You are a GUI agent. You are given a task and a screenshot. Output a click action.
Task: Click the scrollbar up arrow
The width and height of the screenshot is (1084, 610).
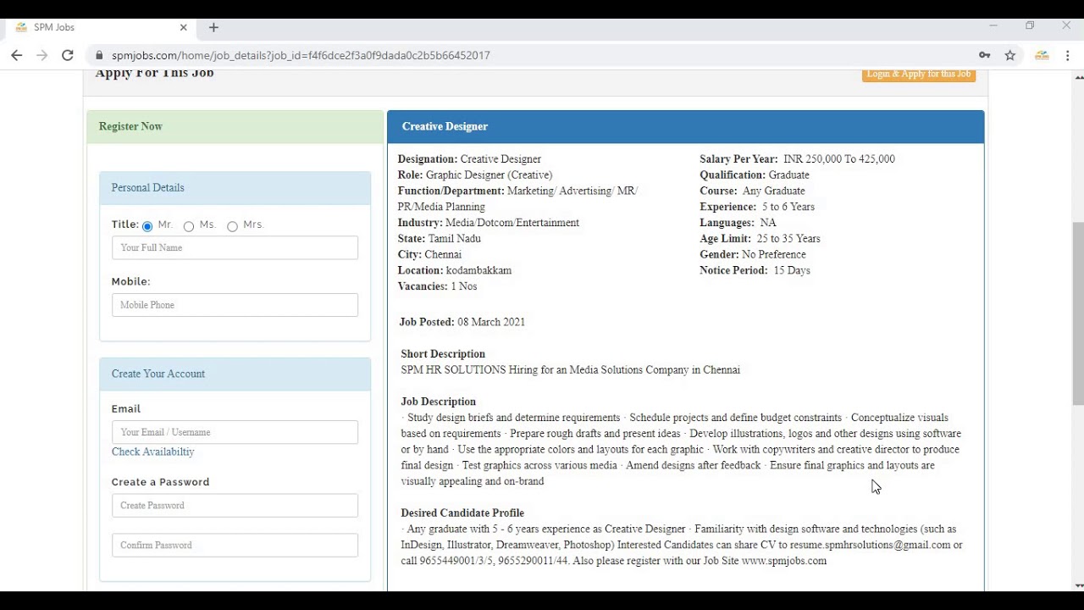1078,77
